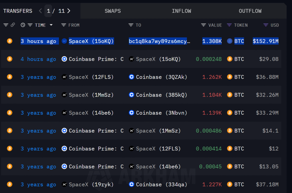Click the page number input showing 1
The width and height of the screenshot is (292, 193).
(x=48, y=11)
